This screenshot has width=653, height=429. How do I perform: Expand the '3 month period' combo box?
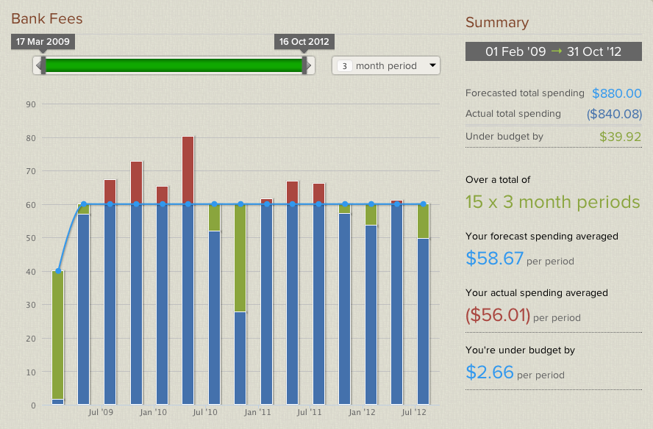(386, 65)
